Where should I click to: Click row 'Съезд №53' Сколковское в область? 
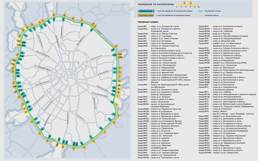click(221, 26)
